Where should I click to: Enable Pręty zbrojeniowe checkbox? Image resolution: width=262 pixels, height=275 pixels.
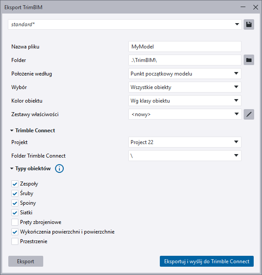click(15, 222)
